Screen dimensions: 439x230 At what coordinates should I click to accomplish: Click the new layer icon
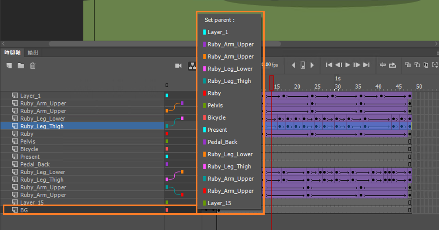[x=9, y=66]
